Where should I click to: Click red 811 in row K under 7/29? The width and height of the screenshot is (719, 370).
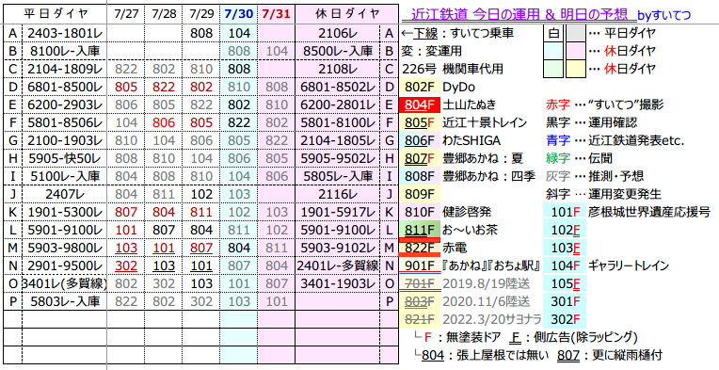[201, 212]
